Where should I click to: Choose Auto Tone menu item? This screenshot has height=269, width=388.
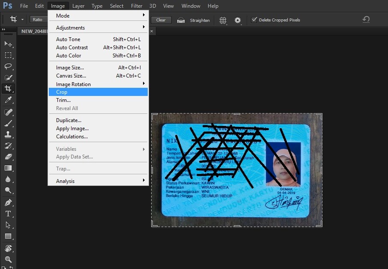pos(98,39)
